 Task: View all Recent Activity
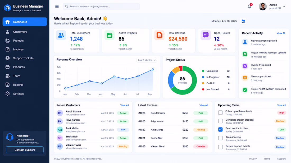[281, 33]
